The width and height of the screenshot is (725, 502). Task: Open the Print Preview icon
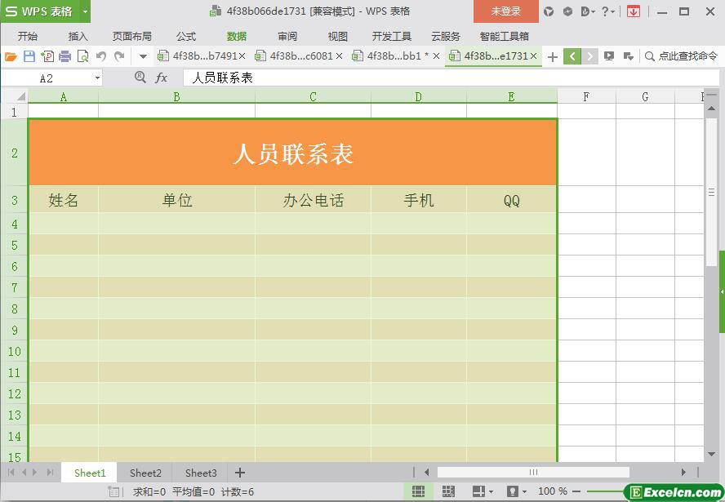82,56
